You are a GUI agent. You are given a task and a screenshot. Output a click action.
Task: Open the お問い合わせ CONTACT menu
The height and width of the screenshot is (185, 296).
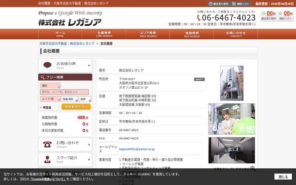pyautogui.click(x=236, y=34)
